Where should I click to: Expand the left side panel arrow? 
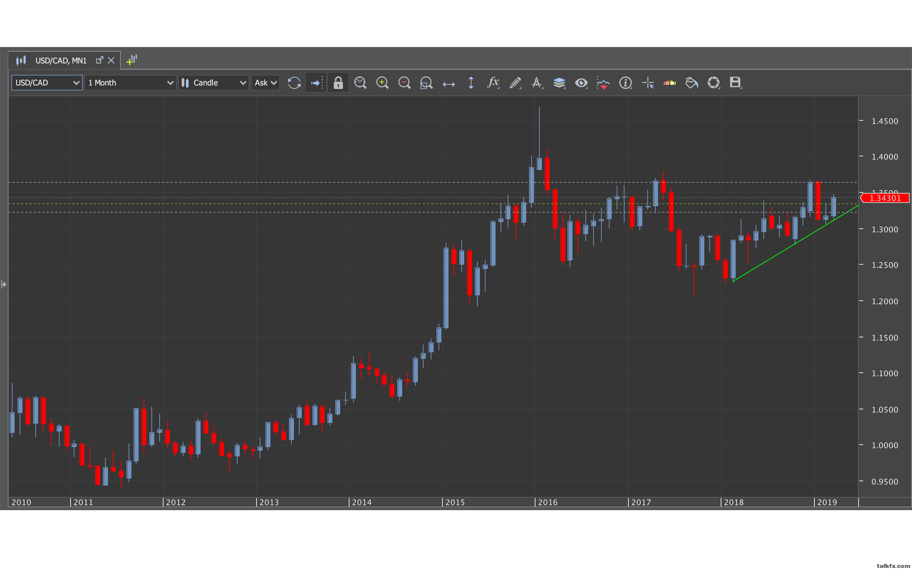(x=4, y=284)
